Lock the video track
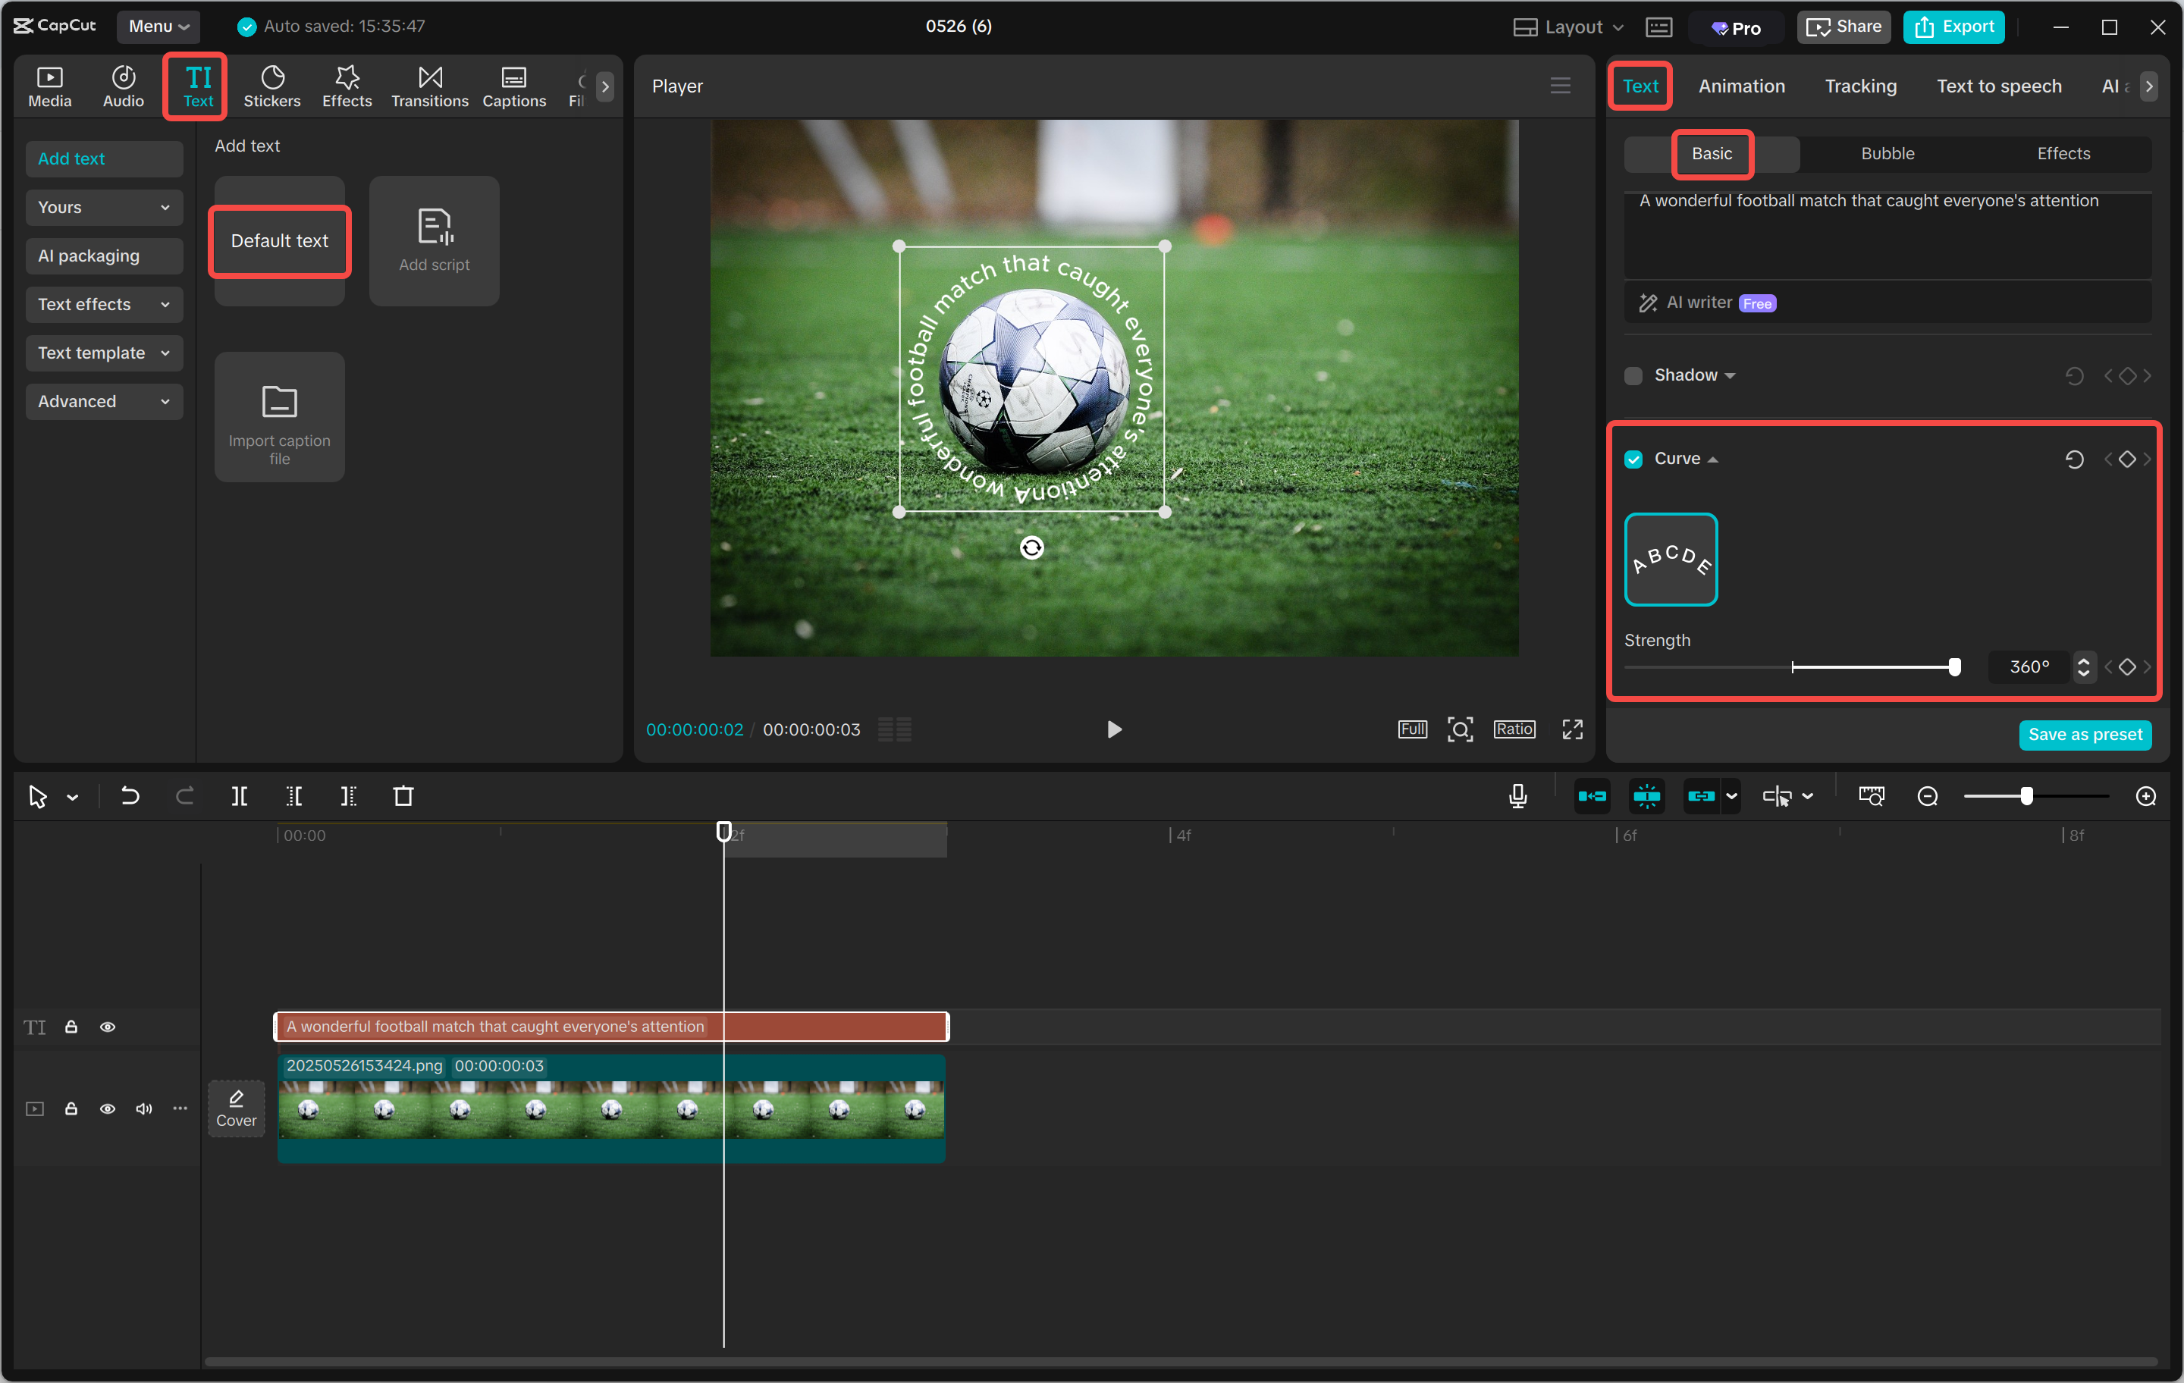Image resolution: width=2184 pixels, height=1383 pixels. click(x=71, y=1109)
